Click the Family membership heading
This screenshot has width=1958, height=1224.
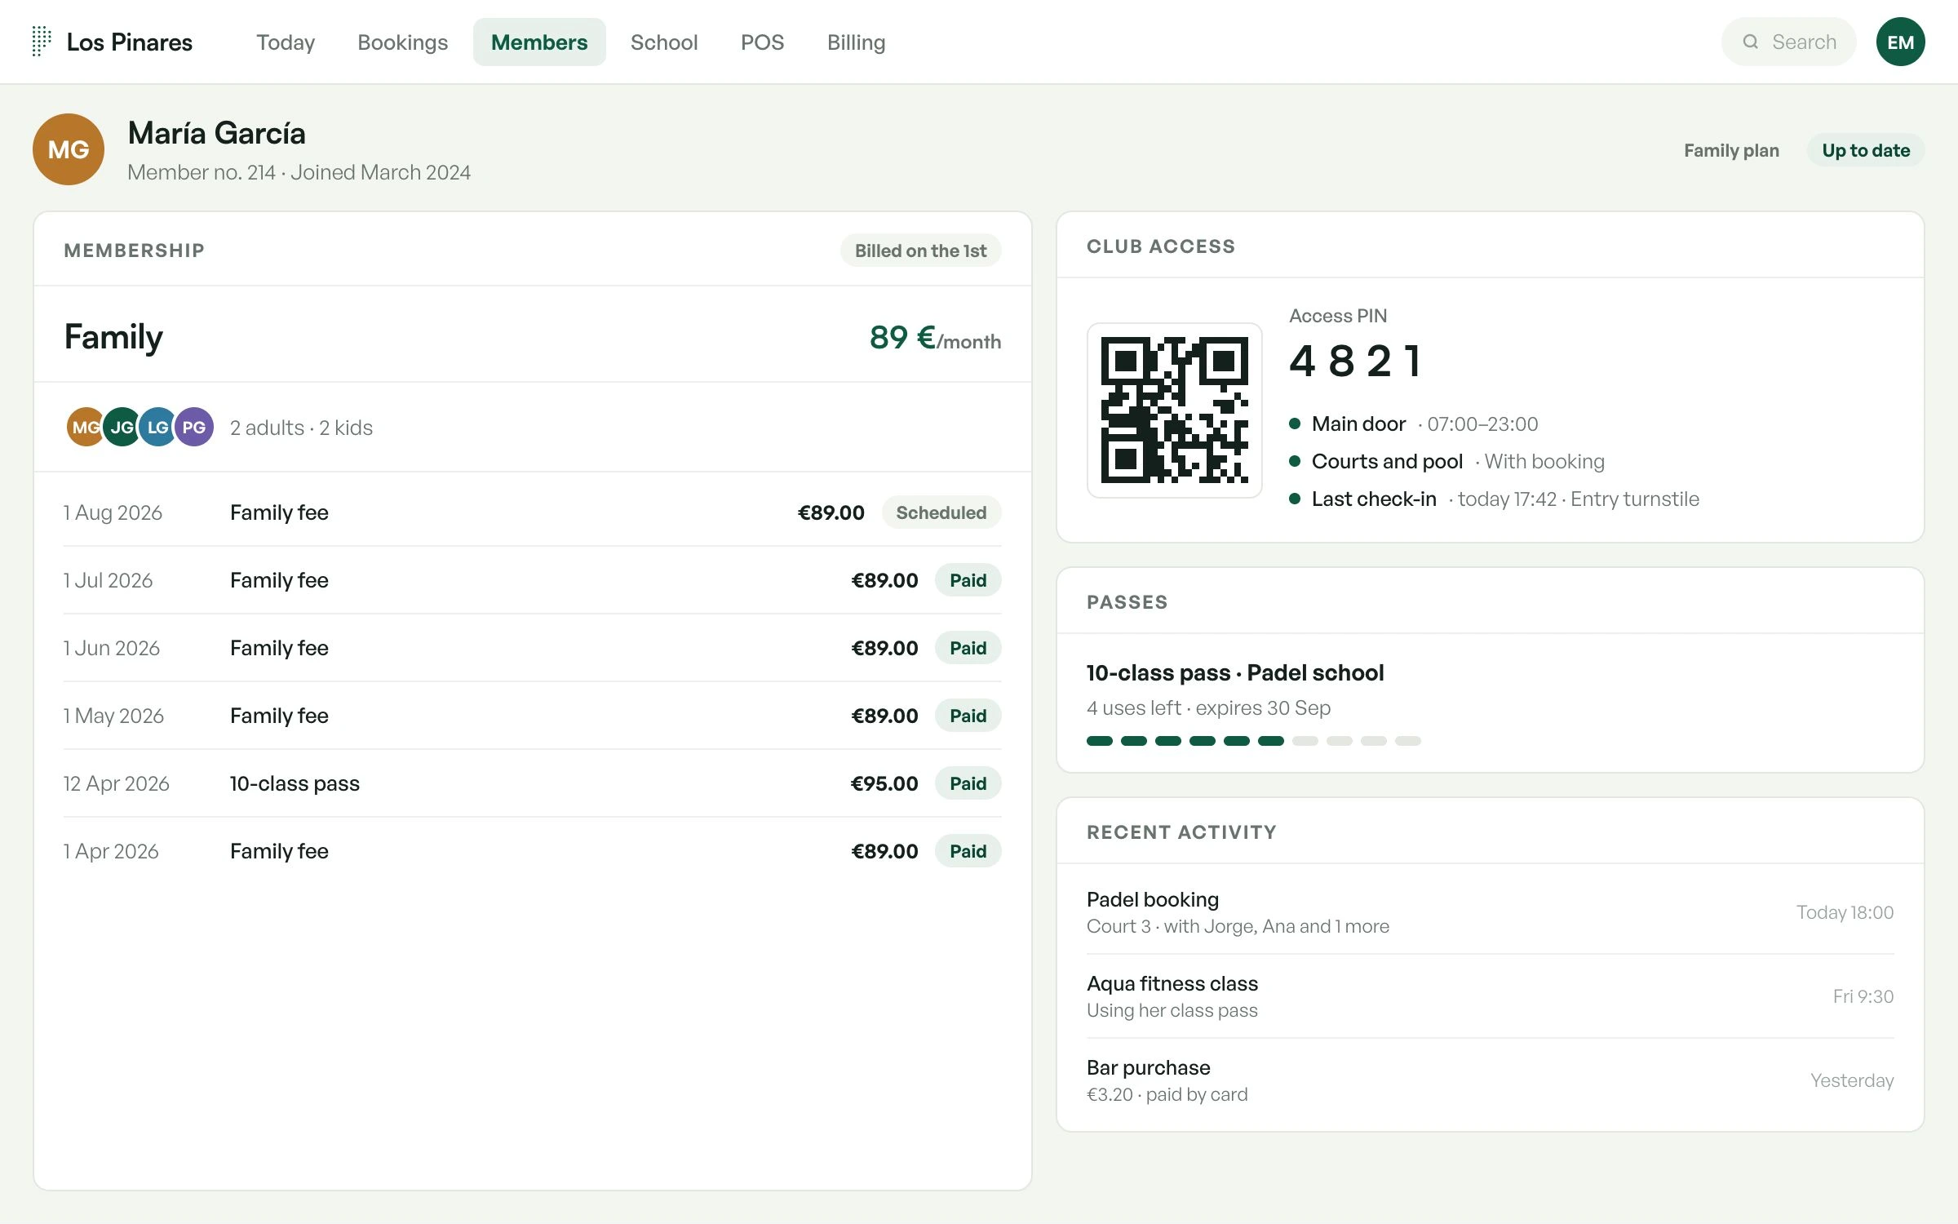113,337
